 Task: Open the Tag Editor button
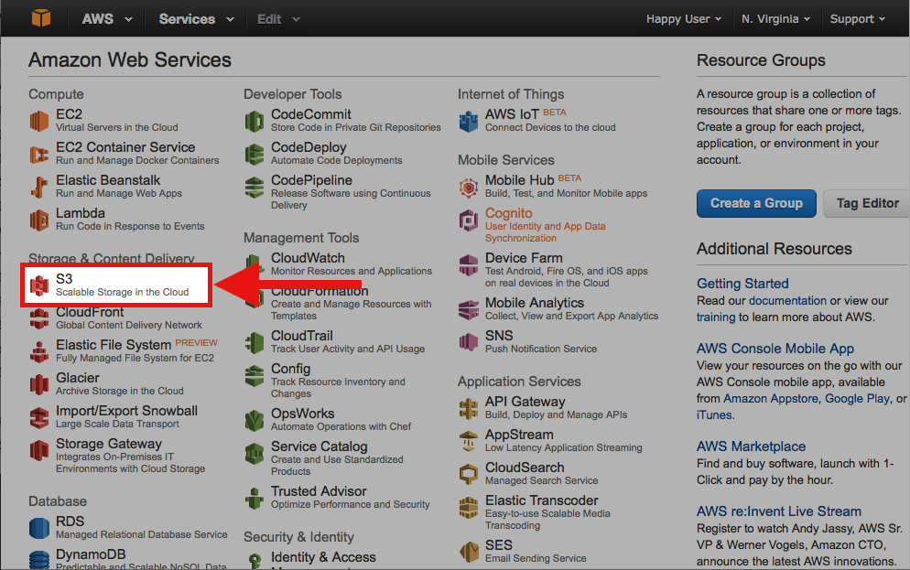(867, 203)
